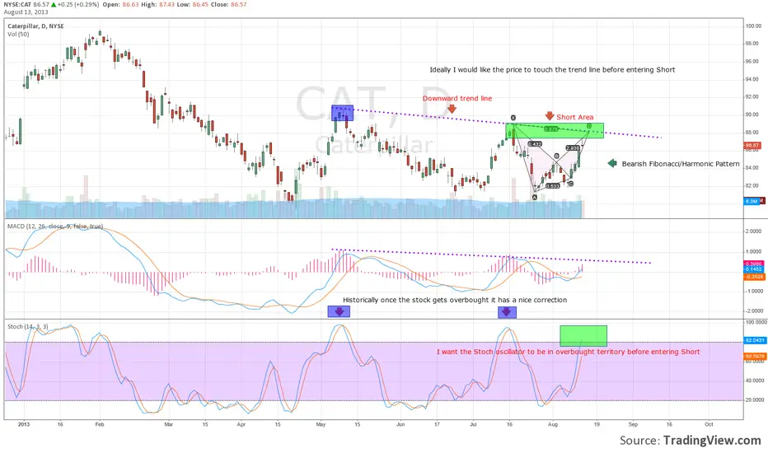Click the blue 6.3M volume tag
This screenshot has height=453, width=768.
[751, 201]
